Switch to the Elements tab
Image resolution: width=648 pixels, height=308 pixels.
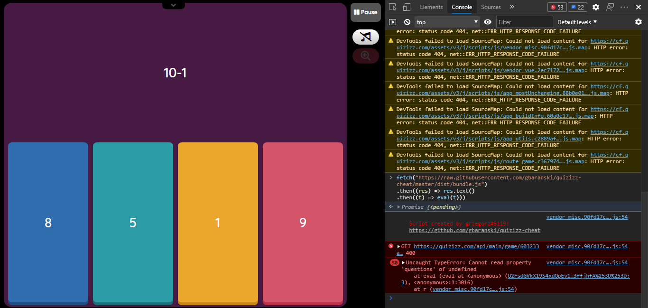pos(431,7)
